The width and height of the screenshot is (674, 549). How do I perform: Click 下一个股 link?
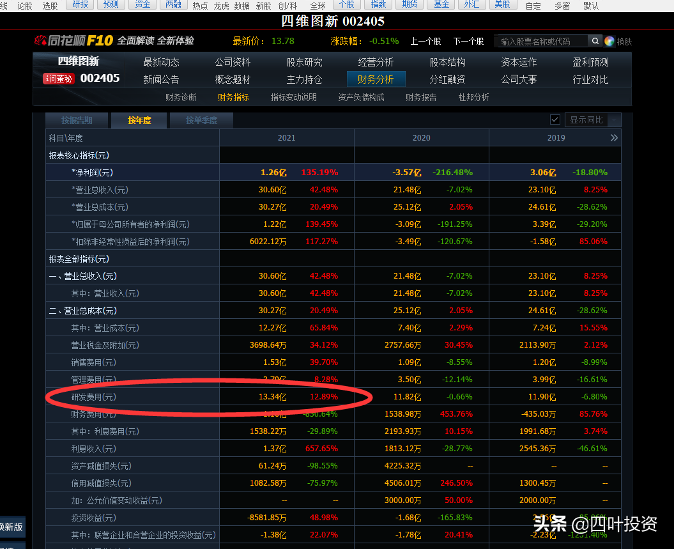[x=468, y=42]
